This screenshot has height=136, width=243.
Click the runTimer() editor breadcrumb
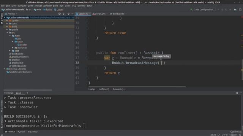(x=104, y=89)
